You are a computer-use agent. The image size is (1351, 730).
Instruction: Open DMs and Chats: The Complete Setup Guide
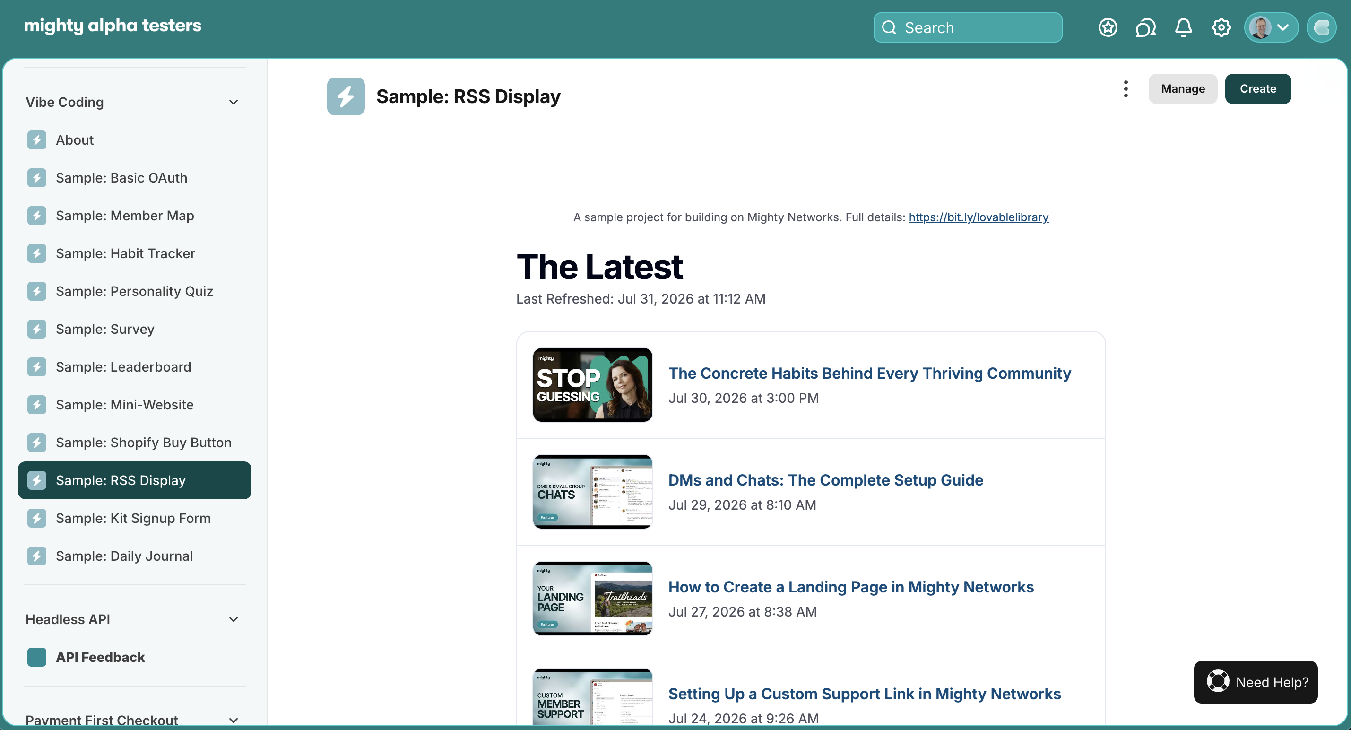click(825, 480)
